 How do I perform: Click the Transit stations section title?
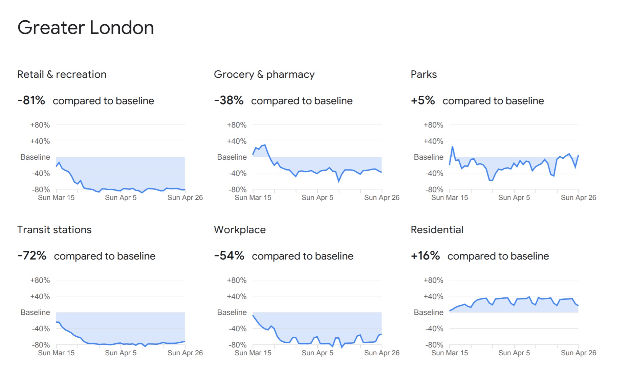click(54, 230)
